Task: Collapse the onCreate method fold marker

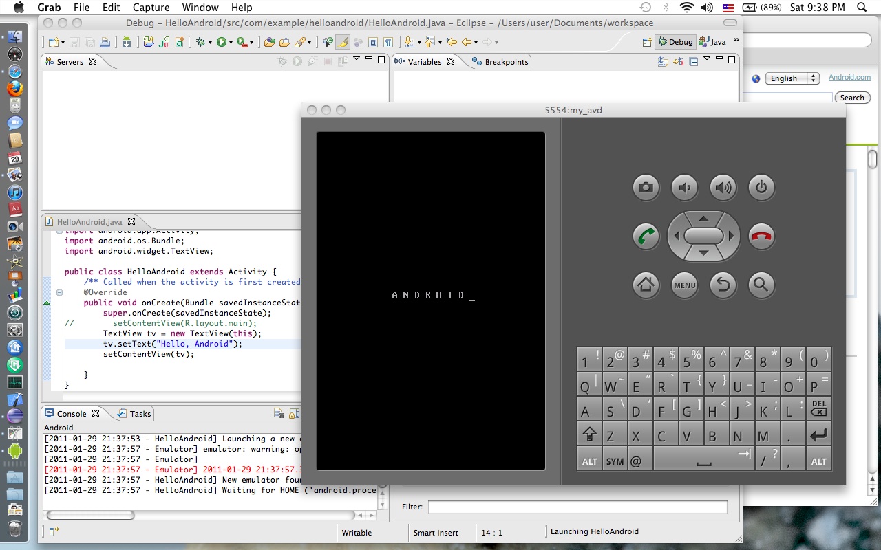Action: [x=60, y=292]
